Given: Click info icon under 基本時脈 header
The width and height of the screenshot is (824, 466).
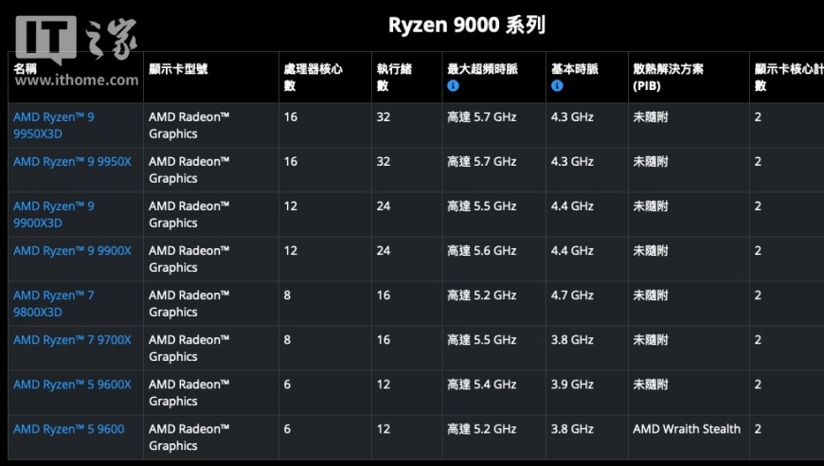Looking at the screenshot, I should pos(557,85).
